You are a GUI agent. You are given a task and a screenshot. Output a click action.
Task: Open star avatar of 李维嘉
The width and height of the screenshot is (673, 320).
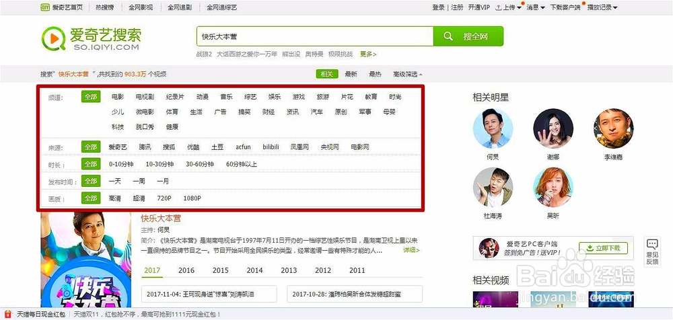613,128
